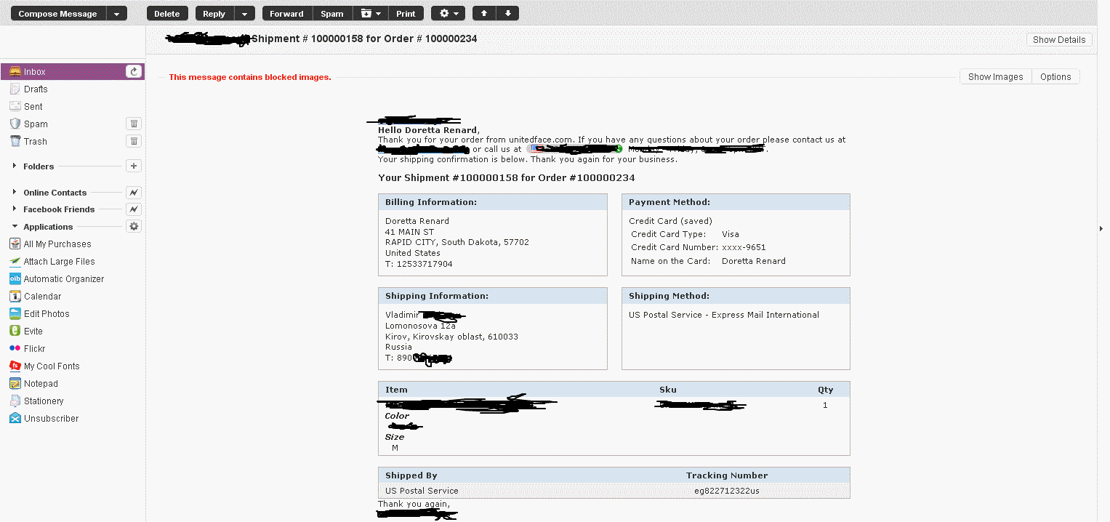Open Evite application
Viewport: 1110px width, 522px height.
click(x=26, y=332)
